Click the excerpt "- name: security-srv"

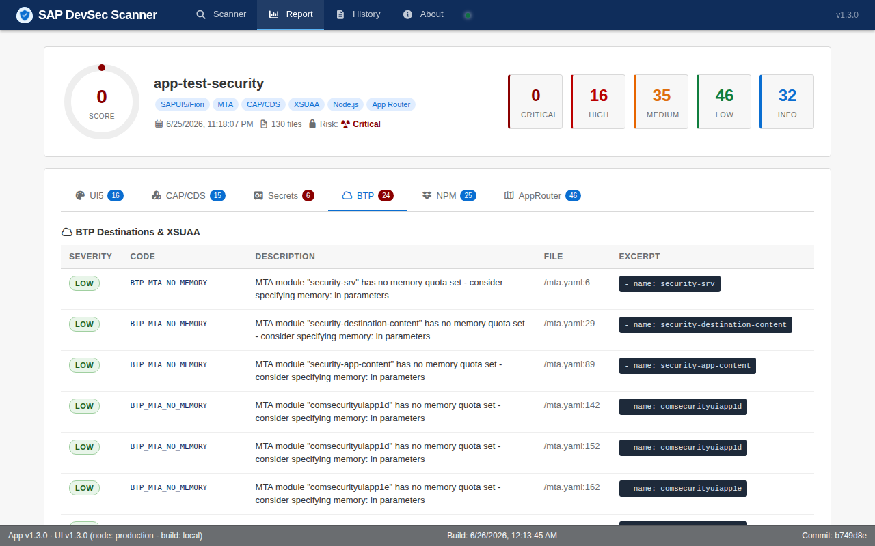click(670, 284)
